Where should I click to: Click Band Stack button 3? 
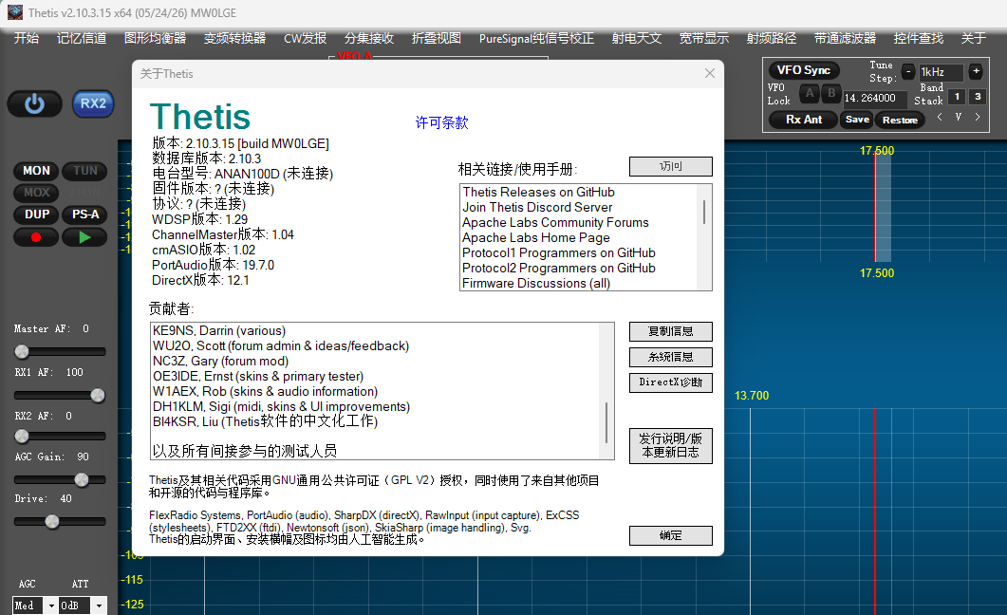[x=978, y=96]
